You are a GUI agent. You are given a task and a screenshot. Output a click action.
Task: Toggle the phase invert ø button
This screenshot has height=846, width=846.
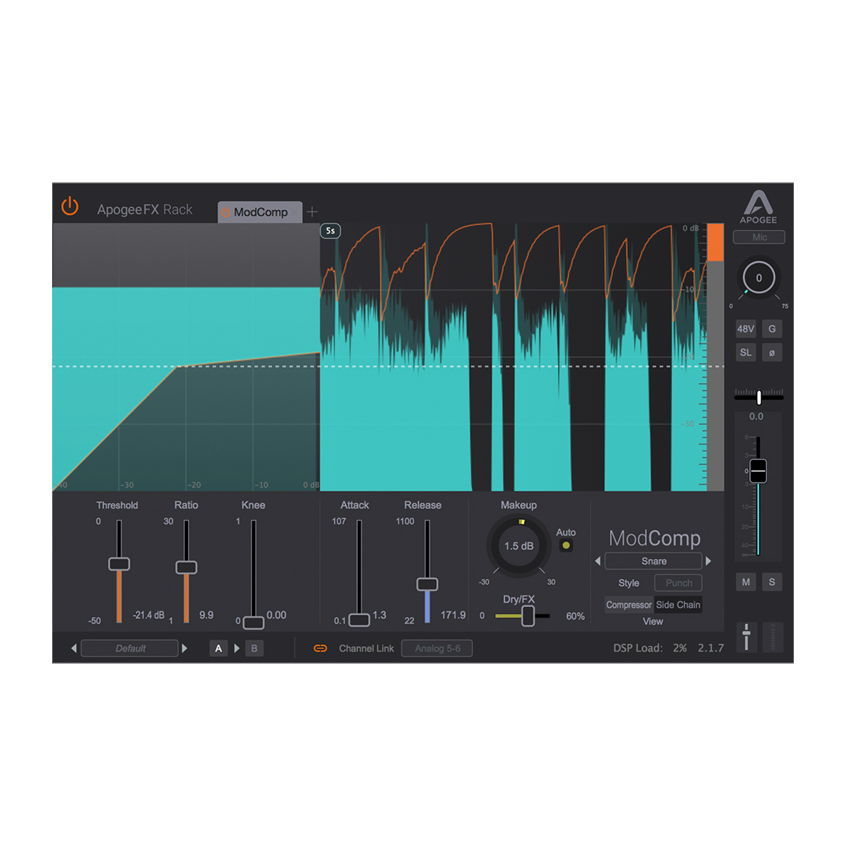pos(772,353)
